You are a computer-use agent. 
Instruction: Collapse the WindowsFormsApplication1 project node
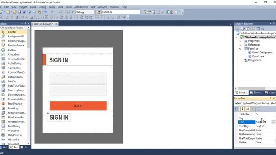tap(236, 37)
